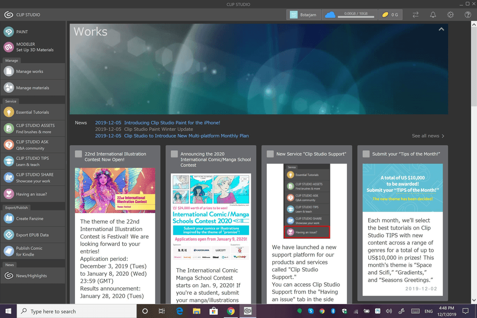Collapse the Works banner with the chevron

[441, 30]
